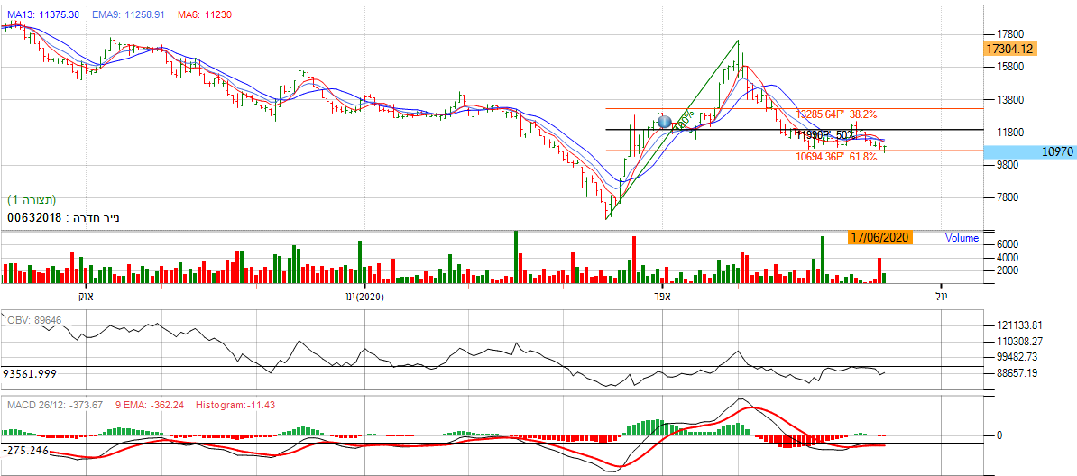Click the blue Volume panel label
This screenshot has width=1077, height=476.
(962, 238)
